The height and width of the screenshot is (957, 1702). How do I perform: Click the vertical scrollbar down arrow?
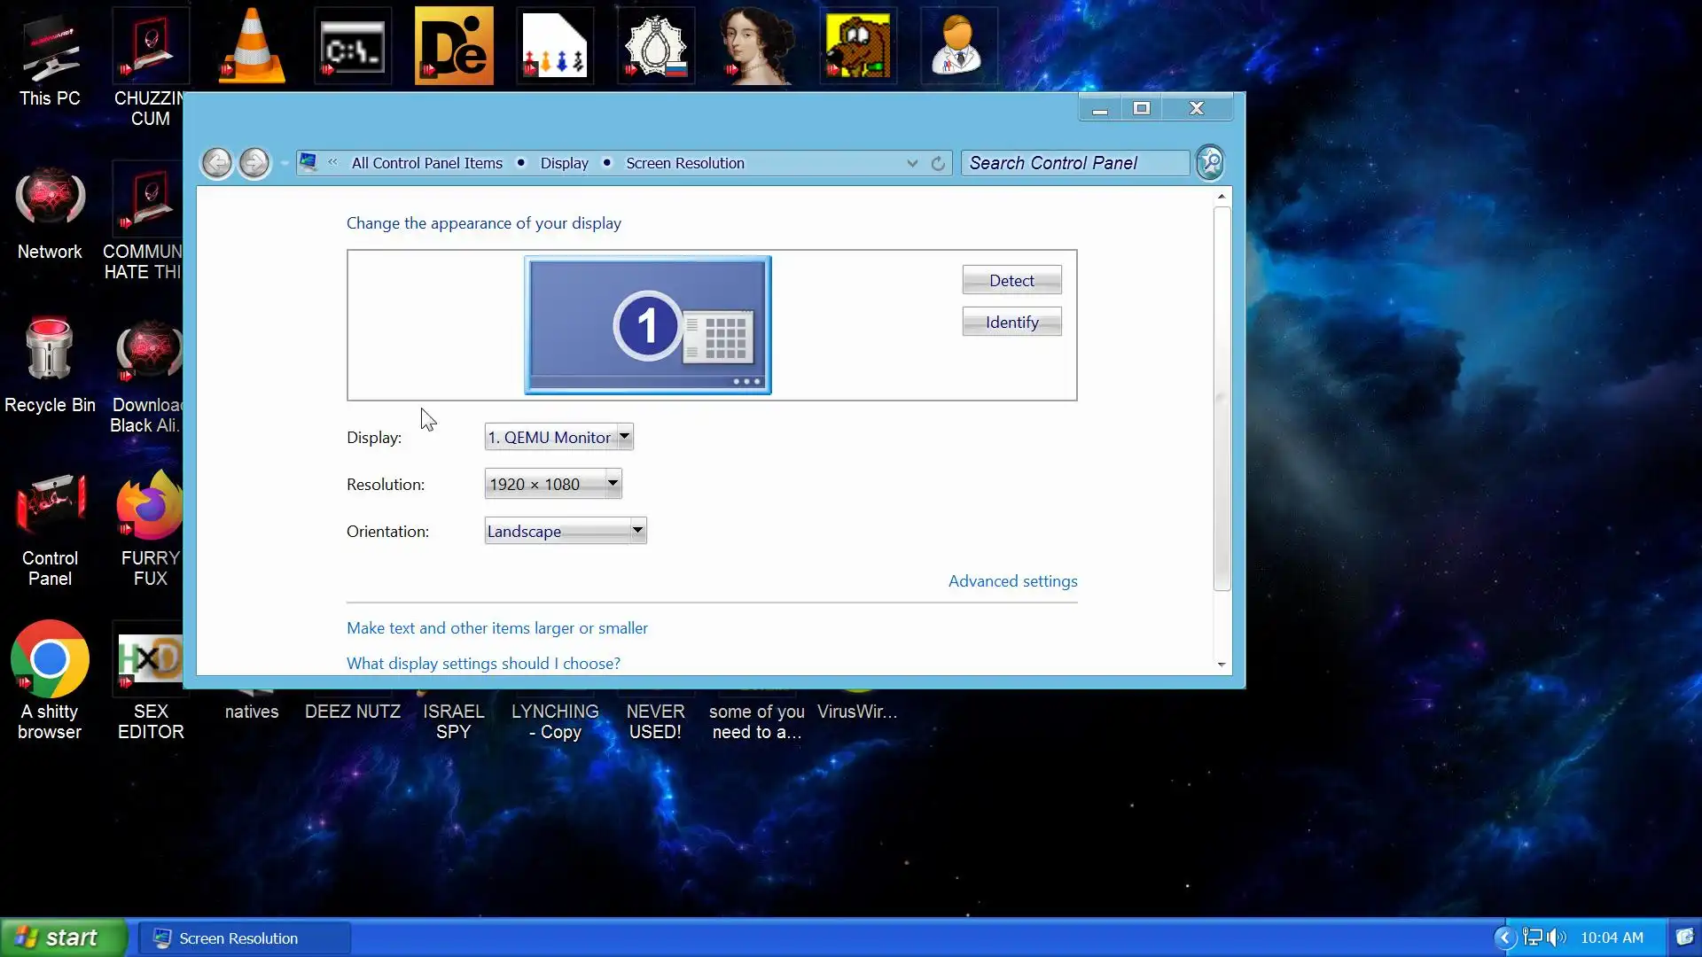click(1222, 664)
